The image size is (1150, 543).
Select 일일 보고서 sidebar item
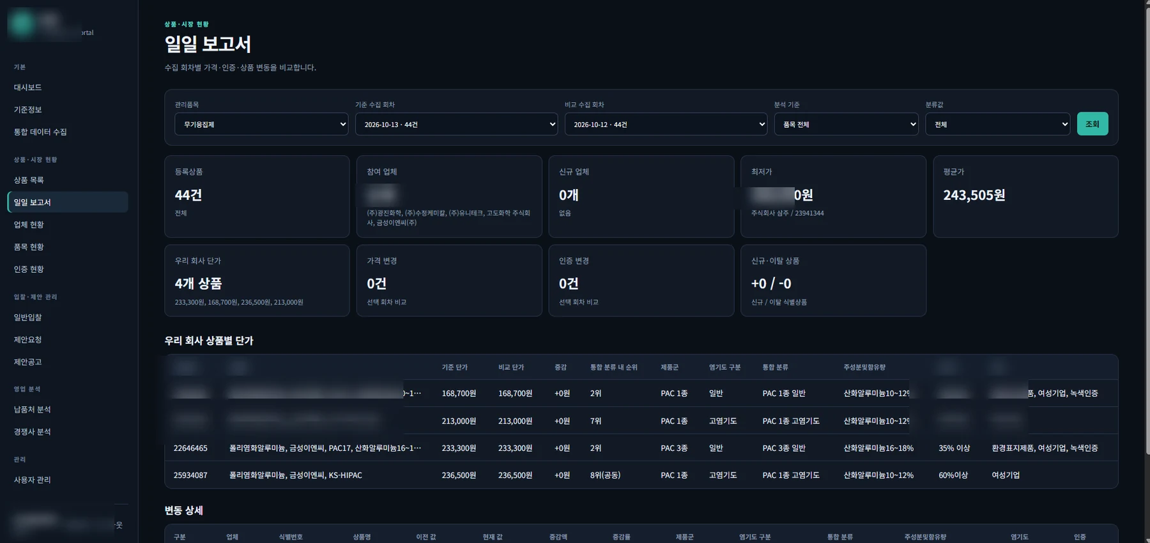tap(68, 202)
